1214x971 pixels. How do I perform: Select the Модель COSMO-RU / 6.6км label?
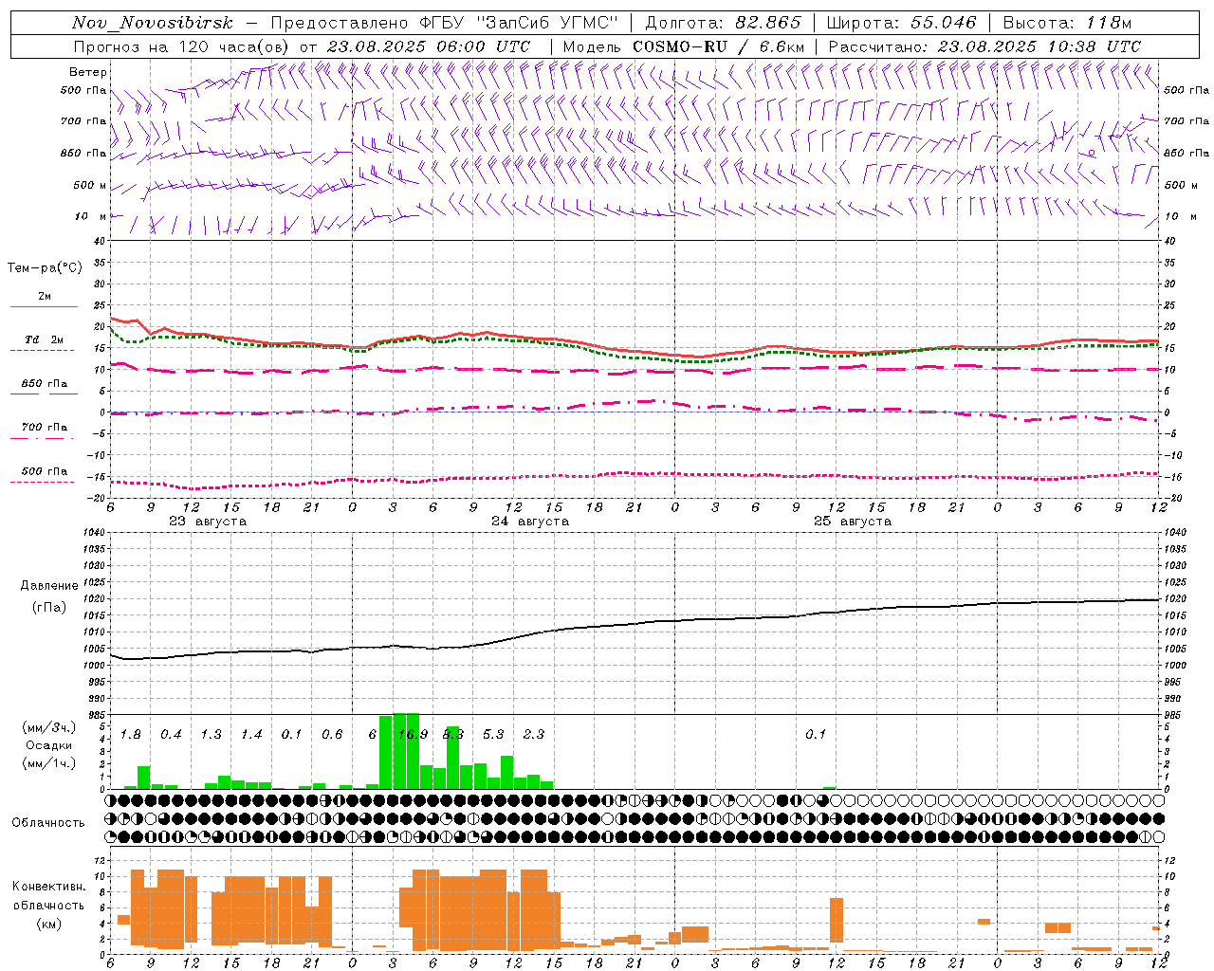click(x=684, y=46)
